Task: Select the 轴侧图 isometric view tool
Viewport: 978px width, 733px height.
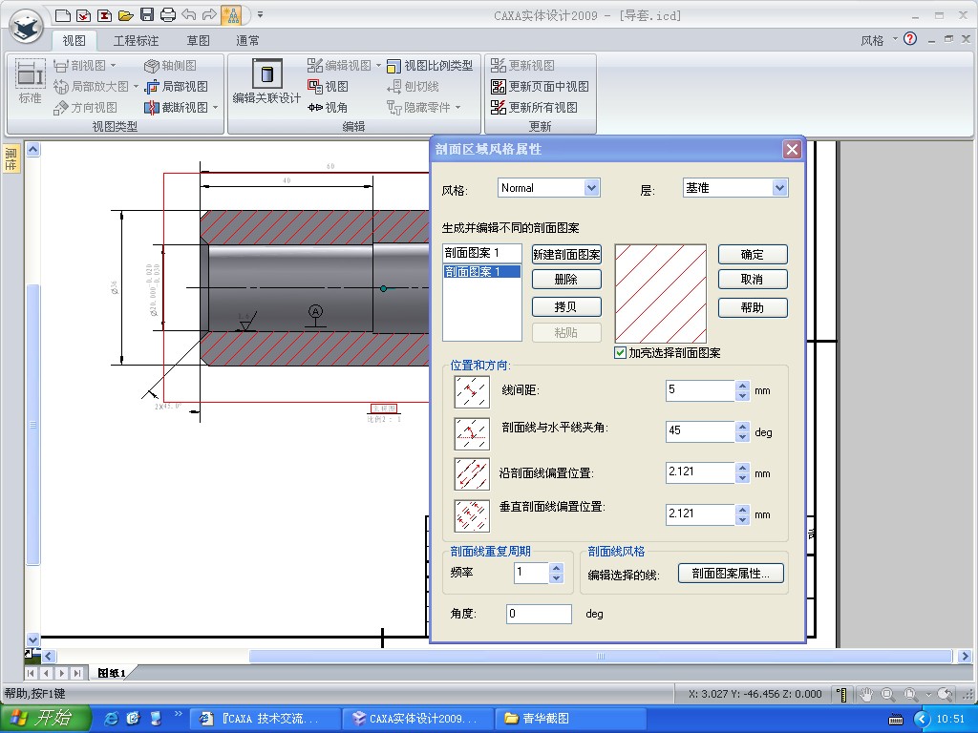Action: point(170,66)
